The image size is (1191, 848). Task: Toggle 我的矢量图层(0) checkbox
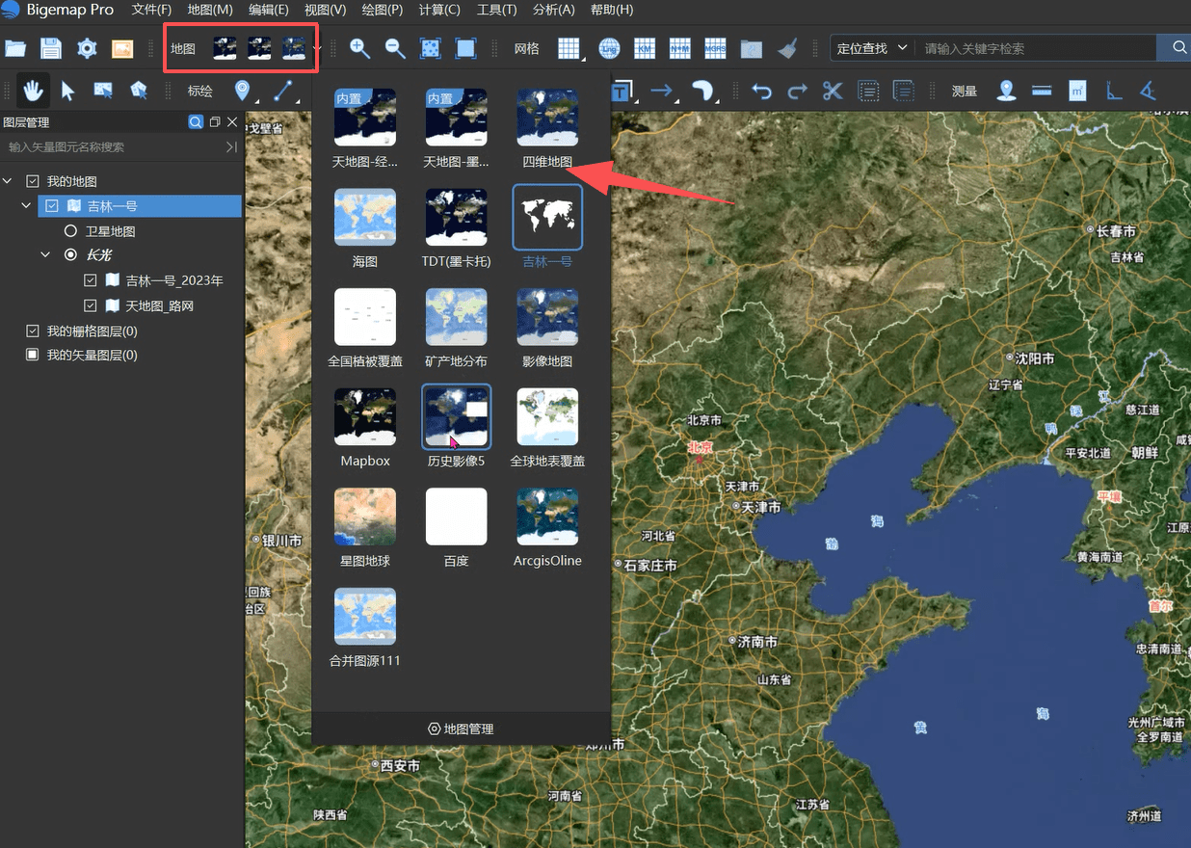pos(33,355)
